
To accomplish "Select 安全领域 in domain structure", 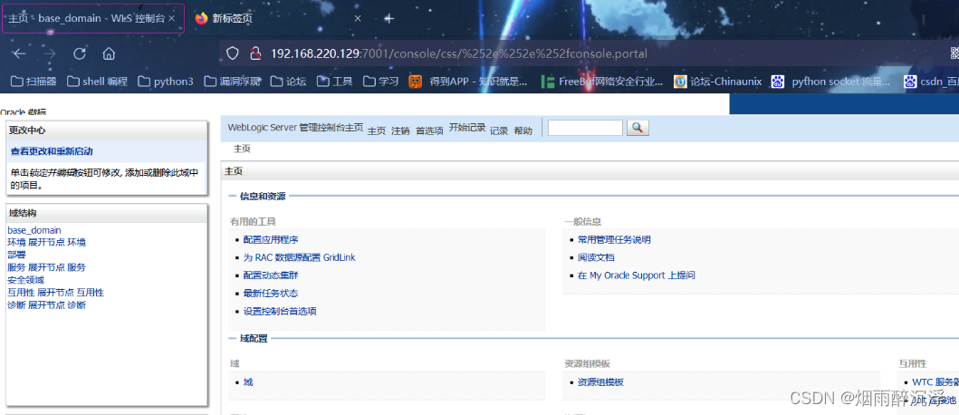I will [x=25, y=280].
